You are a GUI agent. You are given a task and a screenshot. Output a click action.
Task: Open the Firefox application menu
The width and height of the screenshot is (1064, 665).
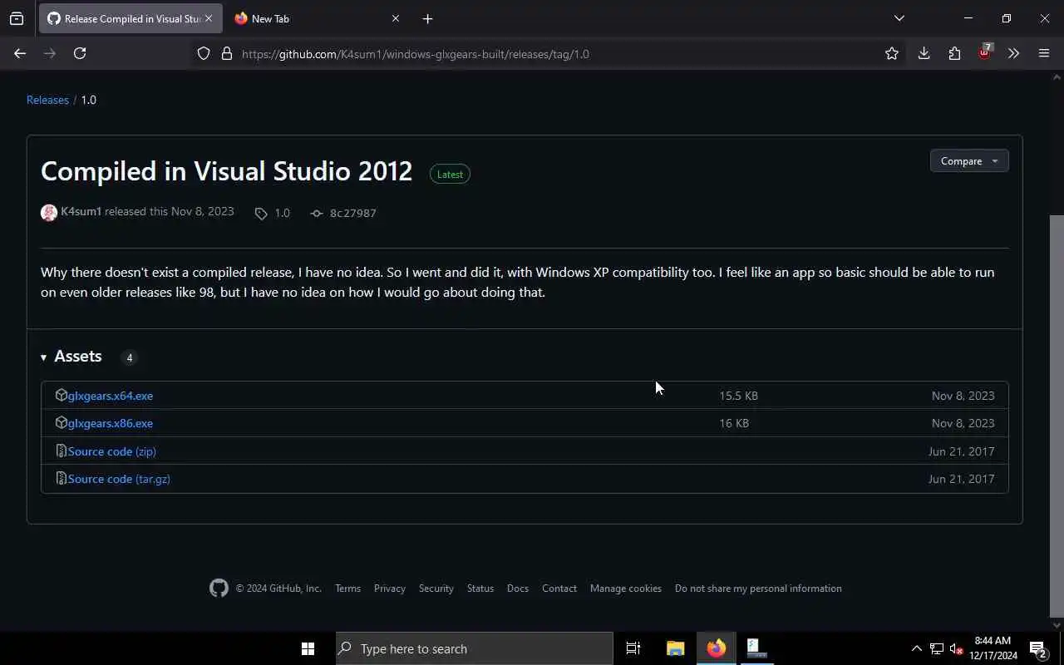[1044, 53]
